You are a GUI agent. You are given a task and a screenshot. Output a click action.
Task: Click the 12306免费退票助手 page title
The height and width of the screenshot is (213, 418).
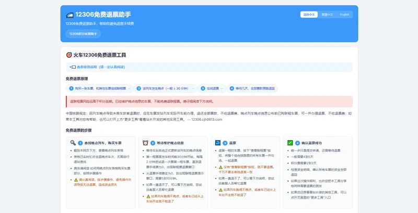tap(103, 15)
